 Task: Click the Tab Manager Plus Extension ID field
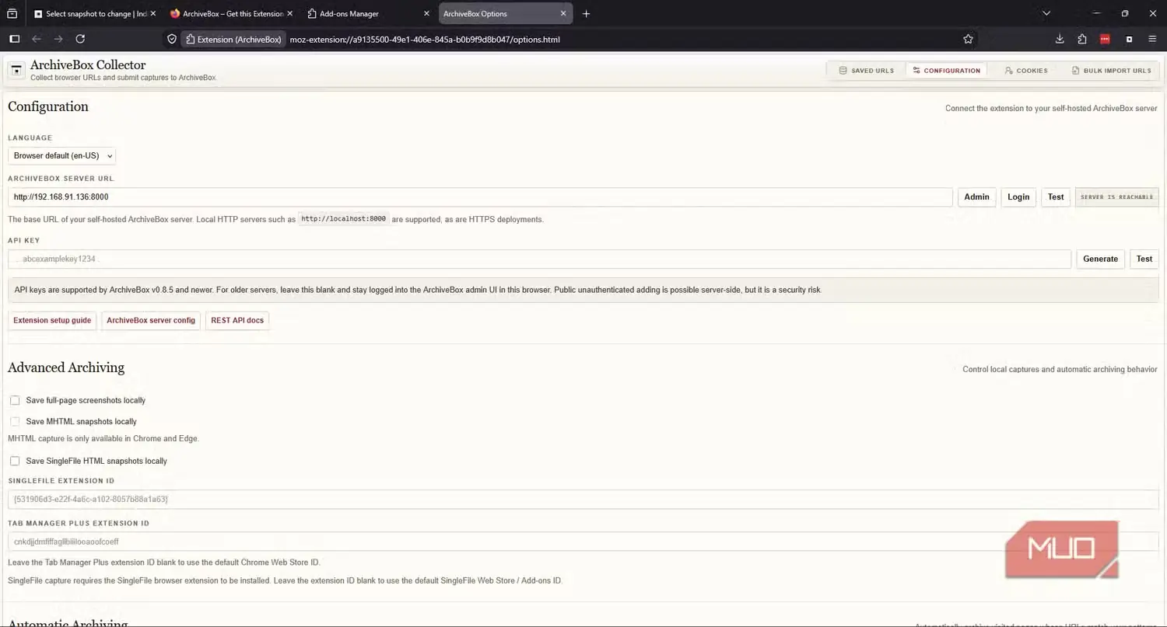[x=583, y=542]
